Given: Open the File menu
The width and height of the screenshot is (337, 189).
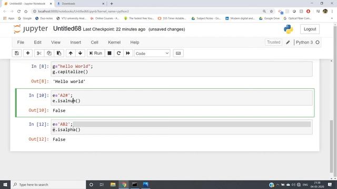Looking at the screenshot, I should (21, 43).
